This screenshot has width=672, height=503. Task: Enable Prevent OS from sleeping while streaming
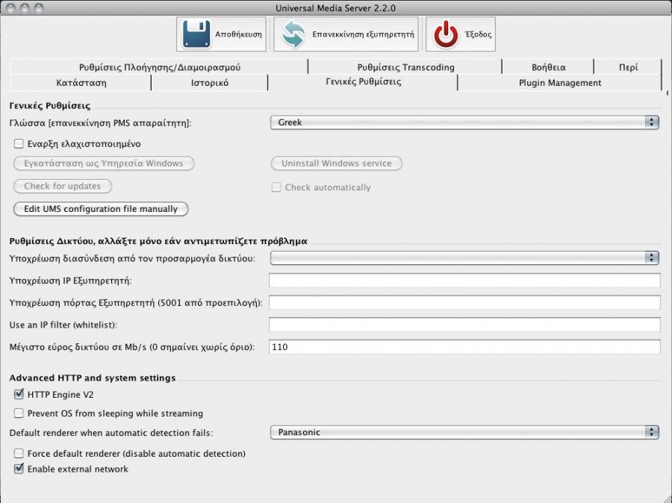point(19,413)
